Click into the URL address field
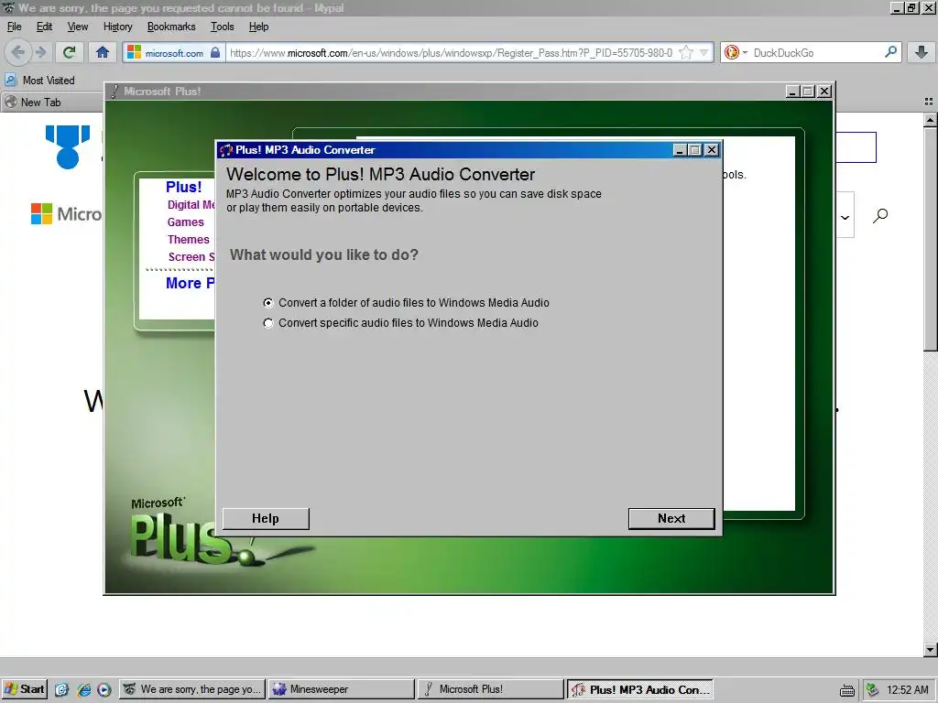This screenshot has width=938, height=703. click(452, 52)
